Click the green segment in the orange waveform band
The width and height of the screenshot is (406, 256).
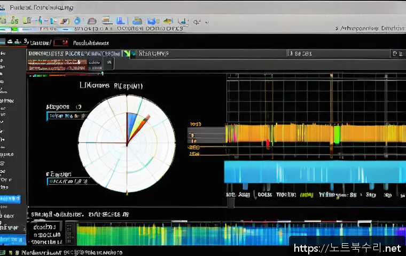pos(337,133)
